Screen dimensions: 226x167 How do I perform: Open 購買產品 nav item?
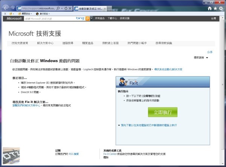click(88, 43)
